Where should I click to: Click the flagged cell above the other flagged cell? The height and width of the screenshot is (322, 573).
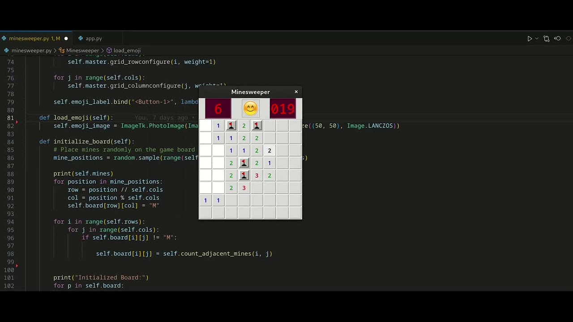(244, 163)
